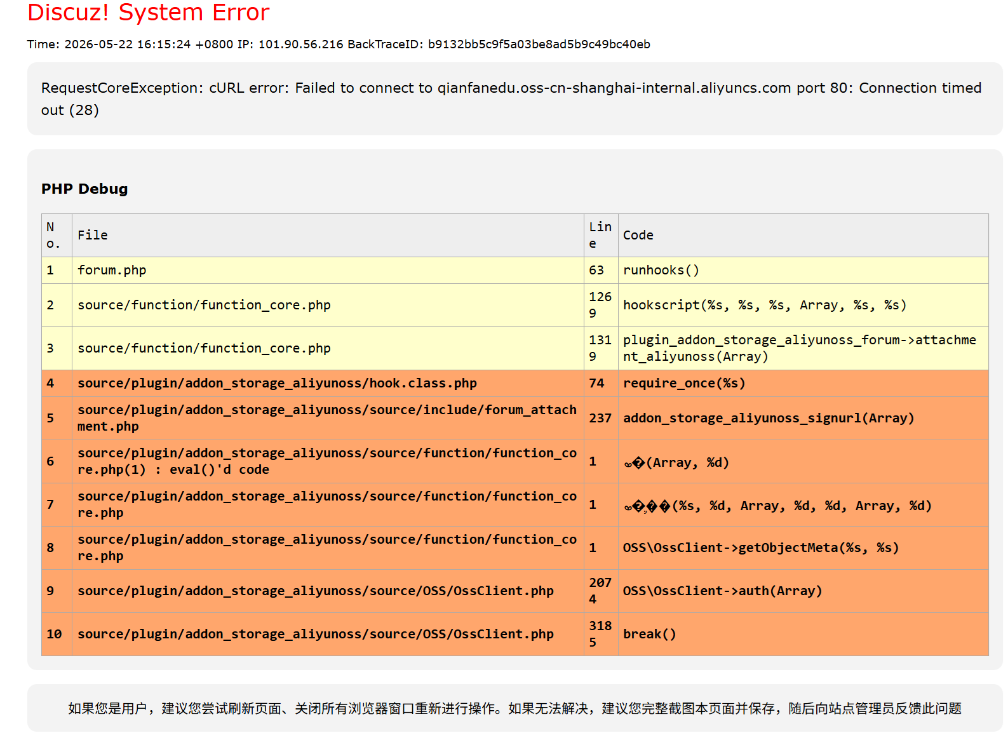Click line number 63 cell
The height and width of the screenshot is (733, 1008).
point(601,271)
